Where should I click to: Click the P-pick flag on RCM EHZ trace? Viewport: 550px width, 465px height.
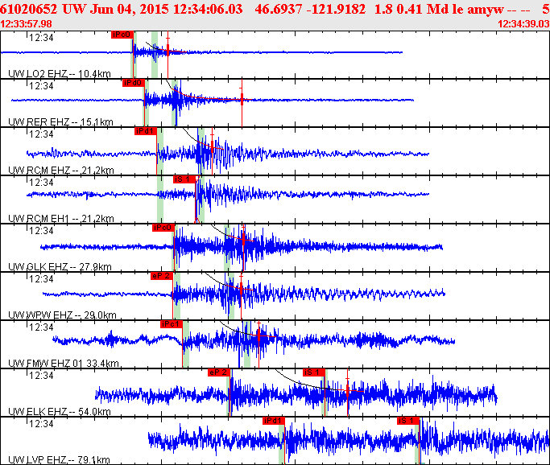145,131
